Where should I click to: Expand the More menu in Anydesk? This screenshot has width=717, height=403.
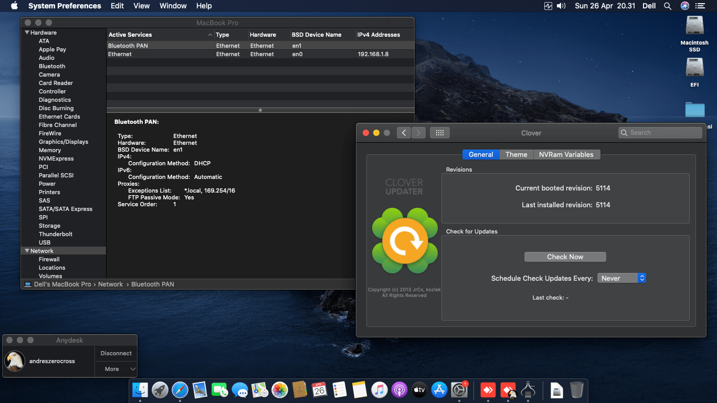coord(116,369)
